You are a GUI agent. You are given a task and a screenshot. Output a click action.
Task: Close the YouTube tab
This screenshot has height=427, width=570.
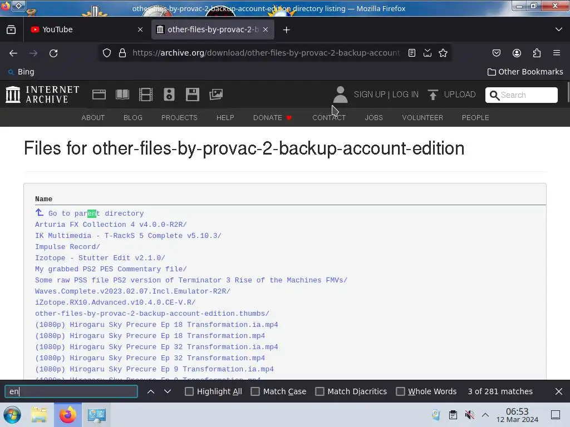tap(140, 29)
